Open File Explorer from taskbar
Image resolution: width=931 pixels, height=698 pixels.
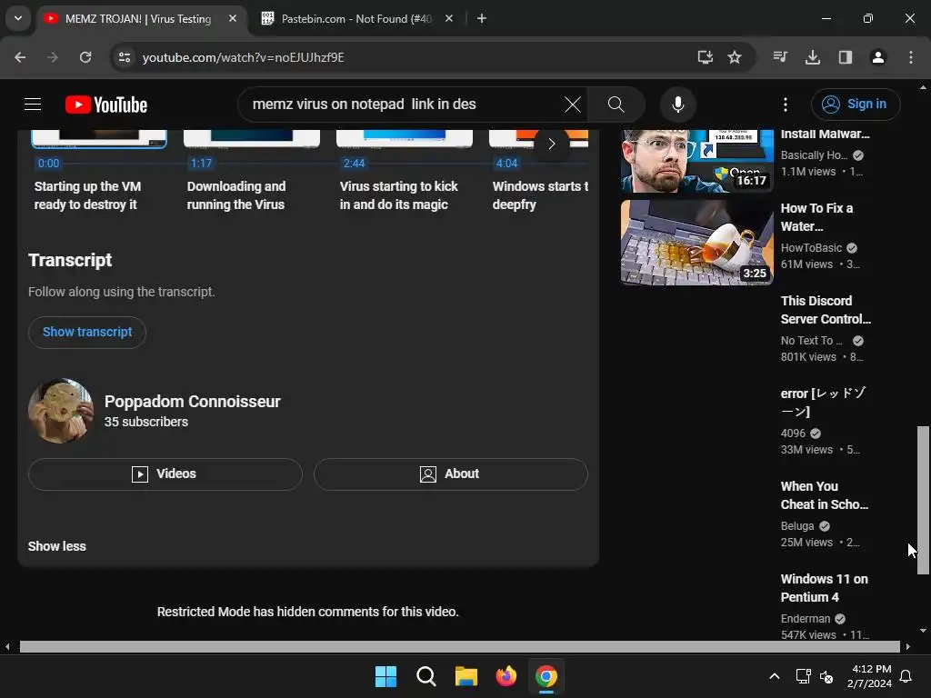pos(466,676)
